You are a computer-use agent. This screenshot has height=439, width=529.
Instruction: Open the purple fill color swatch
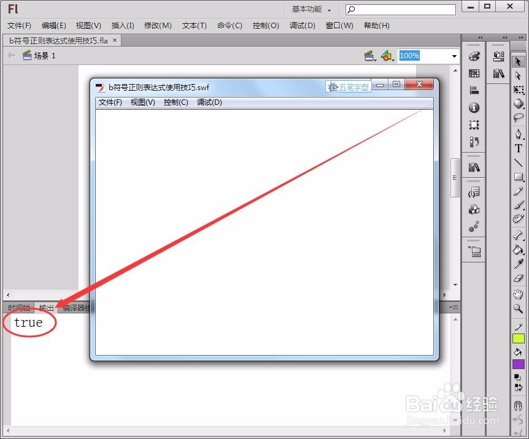click(x=518, y=364)
